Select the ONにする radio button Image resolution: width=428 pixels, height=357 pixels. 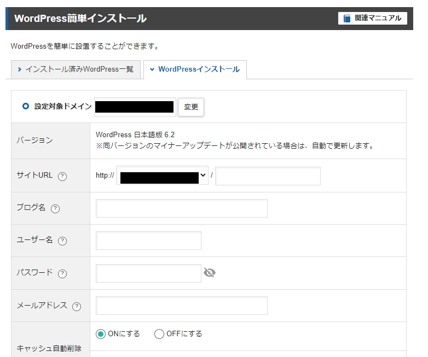[x=101, y=334]
